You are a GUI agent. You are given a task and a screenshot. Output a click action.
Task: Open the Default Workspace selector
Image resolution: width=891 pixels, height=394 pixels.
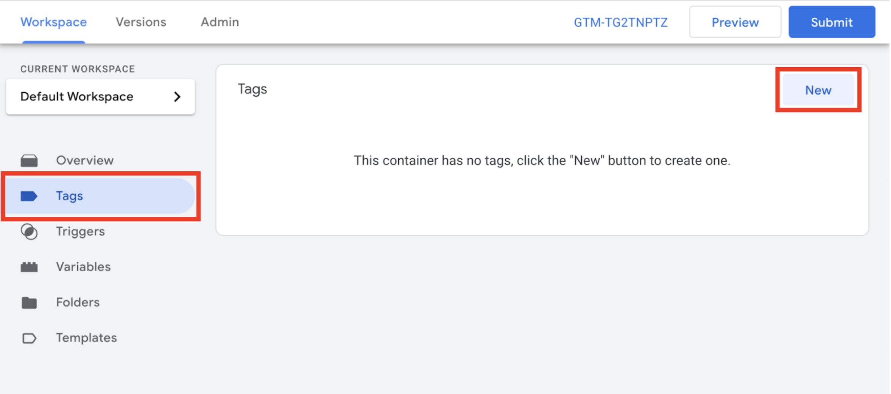(x=100, y=97)
